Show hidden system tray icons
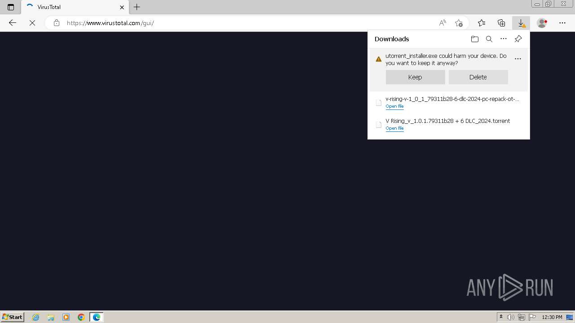The width and height of the screenshot is (575, 323). click(501, 317)
